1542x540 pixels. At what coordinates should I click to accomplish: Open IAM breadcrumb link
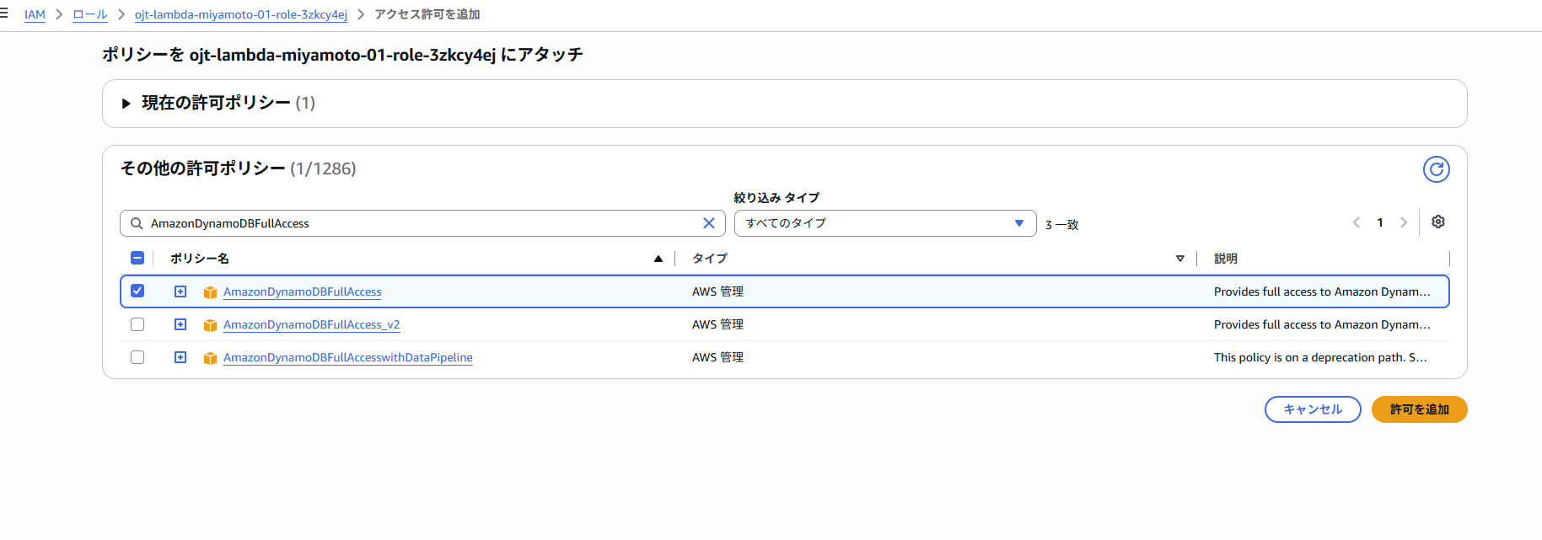(35, 14)
